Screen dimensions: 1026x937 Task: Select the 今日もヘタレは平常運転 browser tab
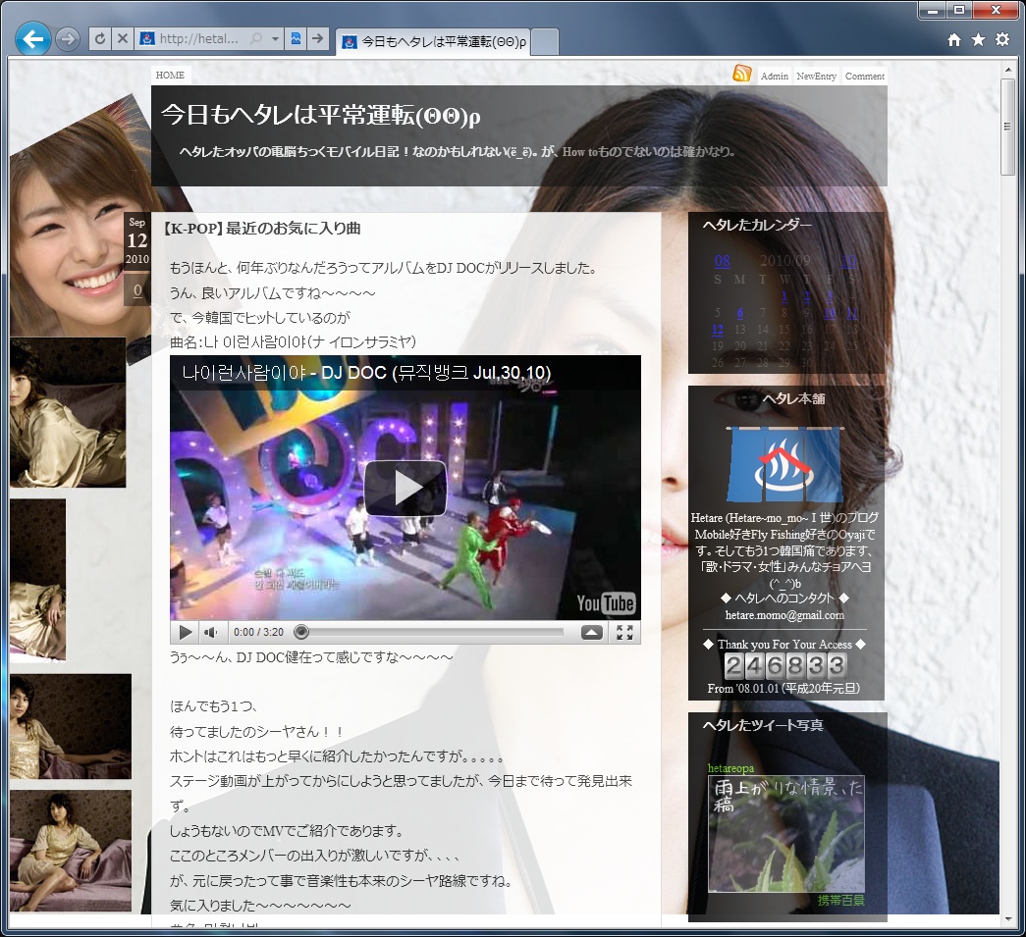click(x=434, y=42)
